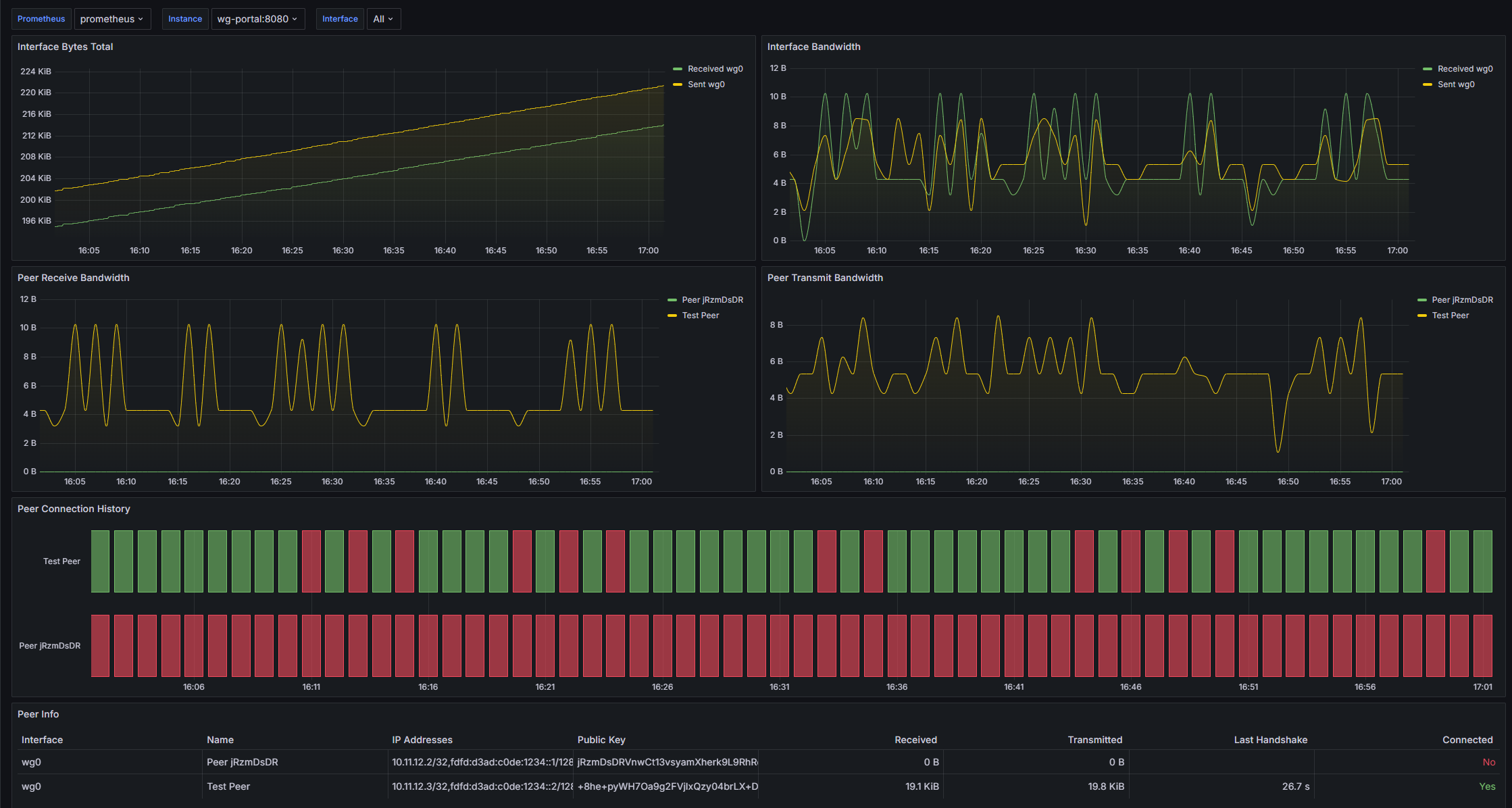1512x808 pixels.
Task: Open the Peer Connection History panel title menu
Action: pyautogui.click(x=74, y=509)
